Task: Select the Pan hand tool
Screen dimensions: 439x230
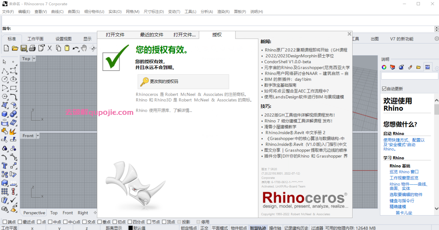Action: coord(84,48)
